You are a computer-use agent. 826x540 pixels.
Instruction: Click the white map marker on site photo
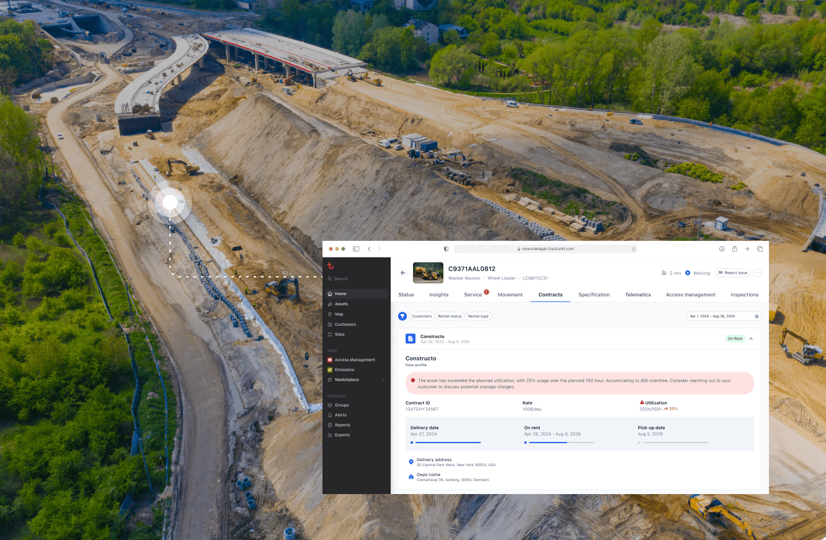click(169, 202)
